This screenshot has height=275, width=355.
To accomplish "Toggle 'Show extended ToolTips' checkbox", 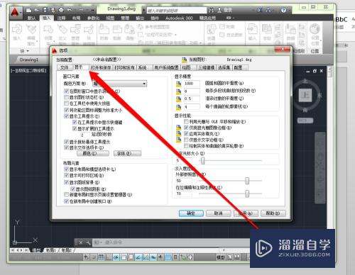I will pyautogui.click(x=75, y=128).
